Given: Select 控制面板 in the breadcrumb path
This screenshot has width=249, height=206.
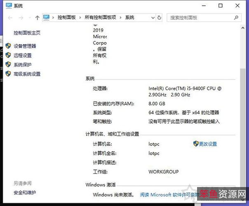Looking at the screenshot, I should 66,17.
